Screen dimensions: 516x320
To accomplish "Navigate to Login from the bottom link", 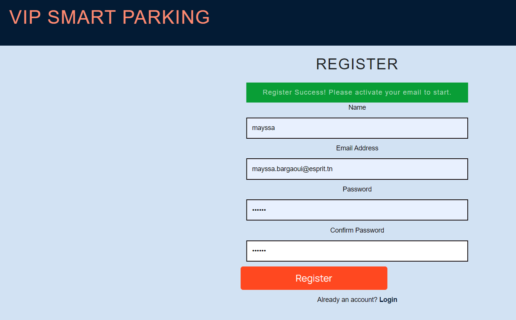I will tap(388, 299).
